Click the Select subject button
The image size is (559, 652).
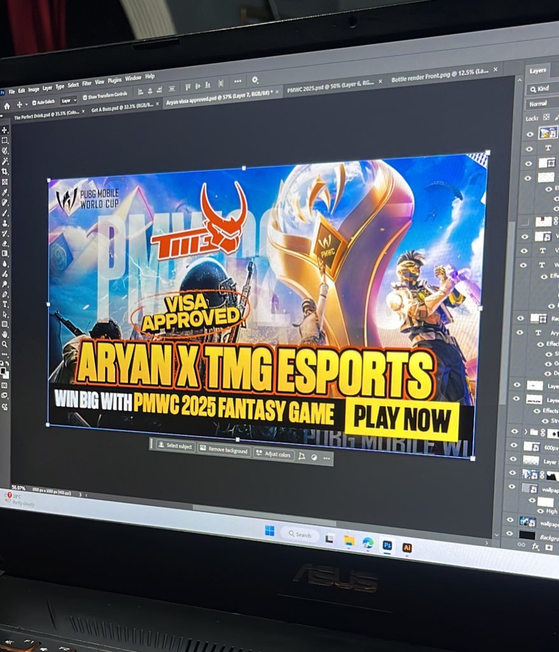[x=174, y=446]
